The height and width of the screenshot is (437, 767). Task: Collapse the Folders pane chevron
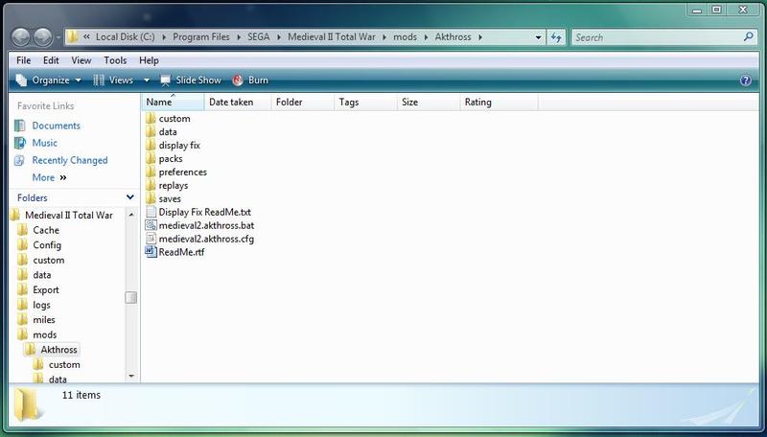(x=130, y=197)
